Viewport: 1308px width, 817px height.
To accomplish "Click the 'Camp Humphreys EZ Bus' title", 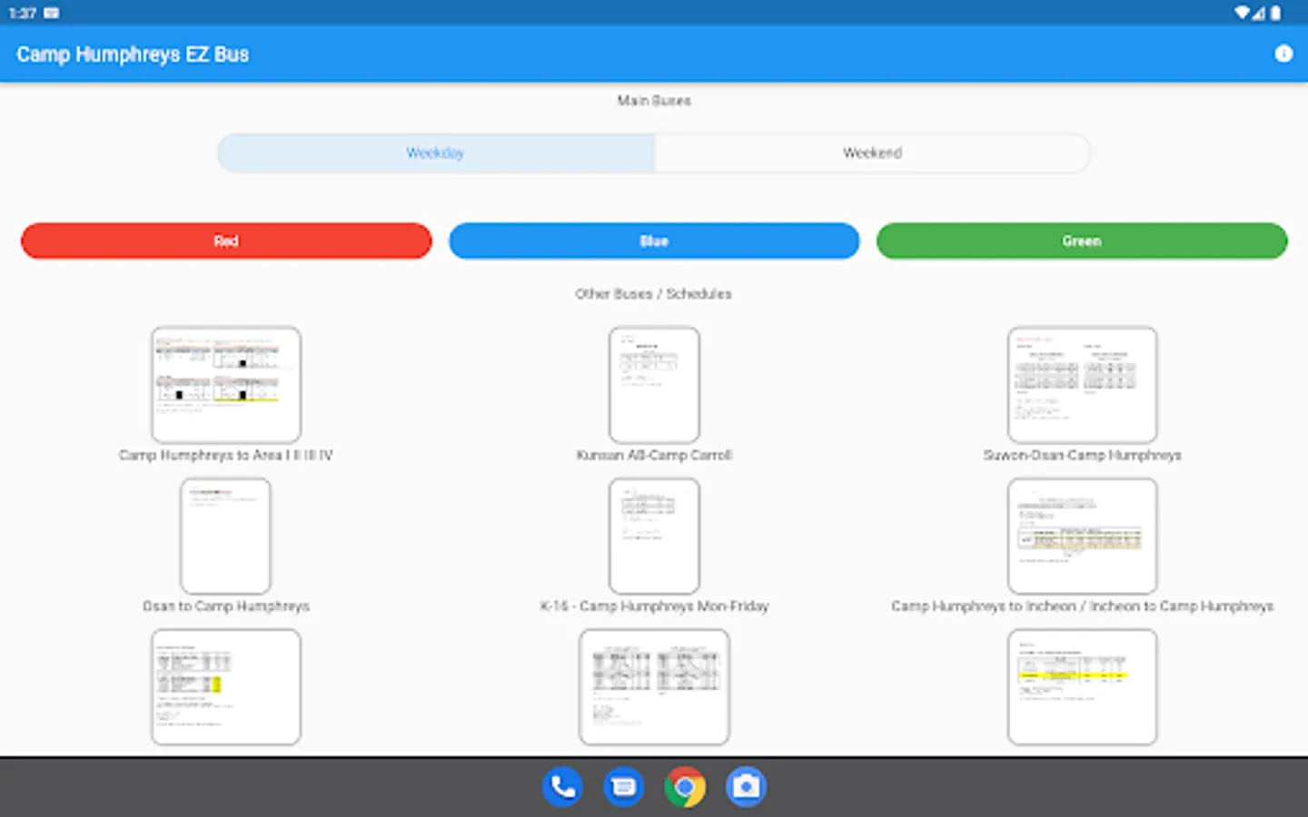I will (133, 54).
